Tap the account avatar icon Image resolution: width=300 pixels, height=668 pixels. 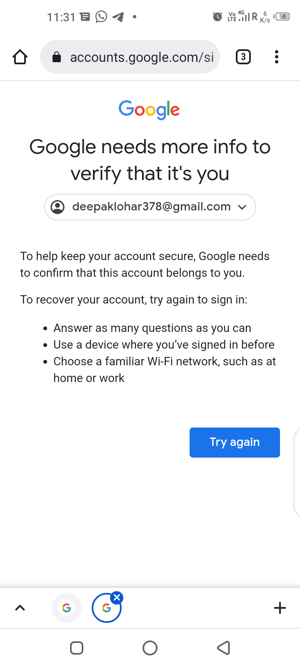tap(57, 207)
